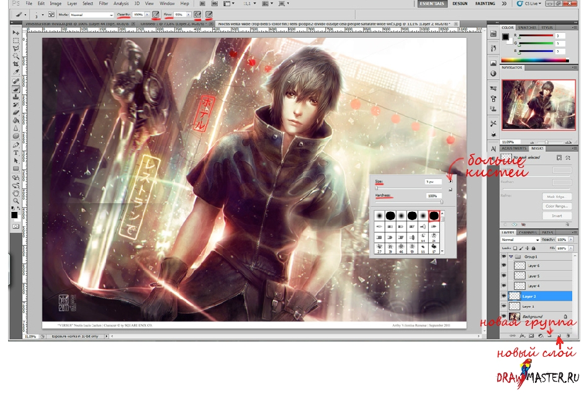The image size is (584, 394).
Task: Select the Magic Wand tool
Action: [x=16, y=56]
